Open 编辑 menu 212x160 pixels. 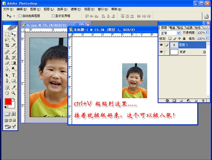(x=22, y=9)
